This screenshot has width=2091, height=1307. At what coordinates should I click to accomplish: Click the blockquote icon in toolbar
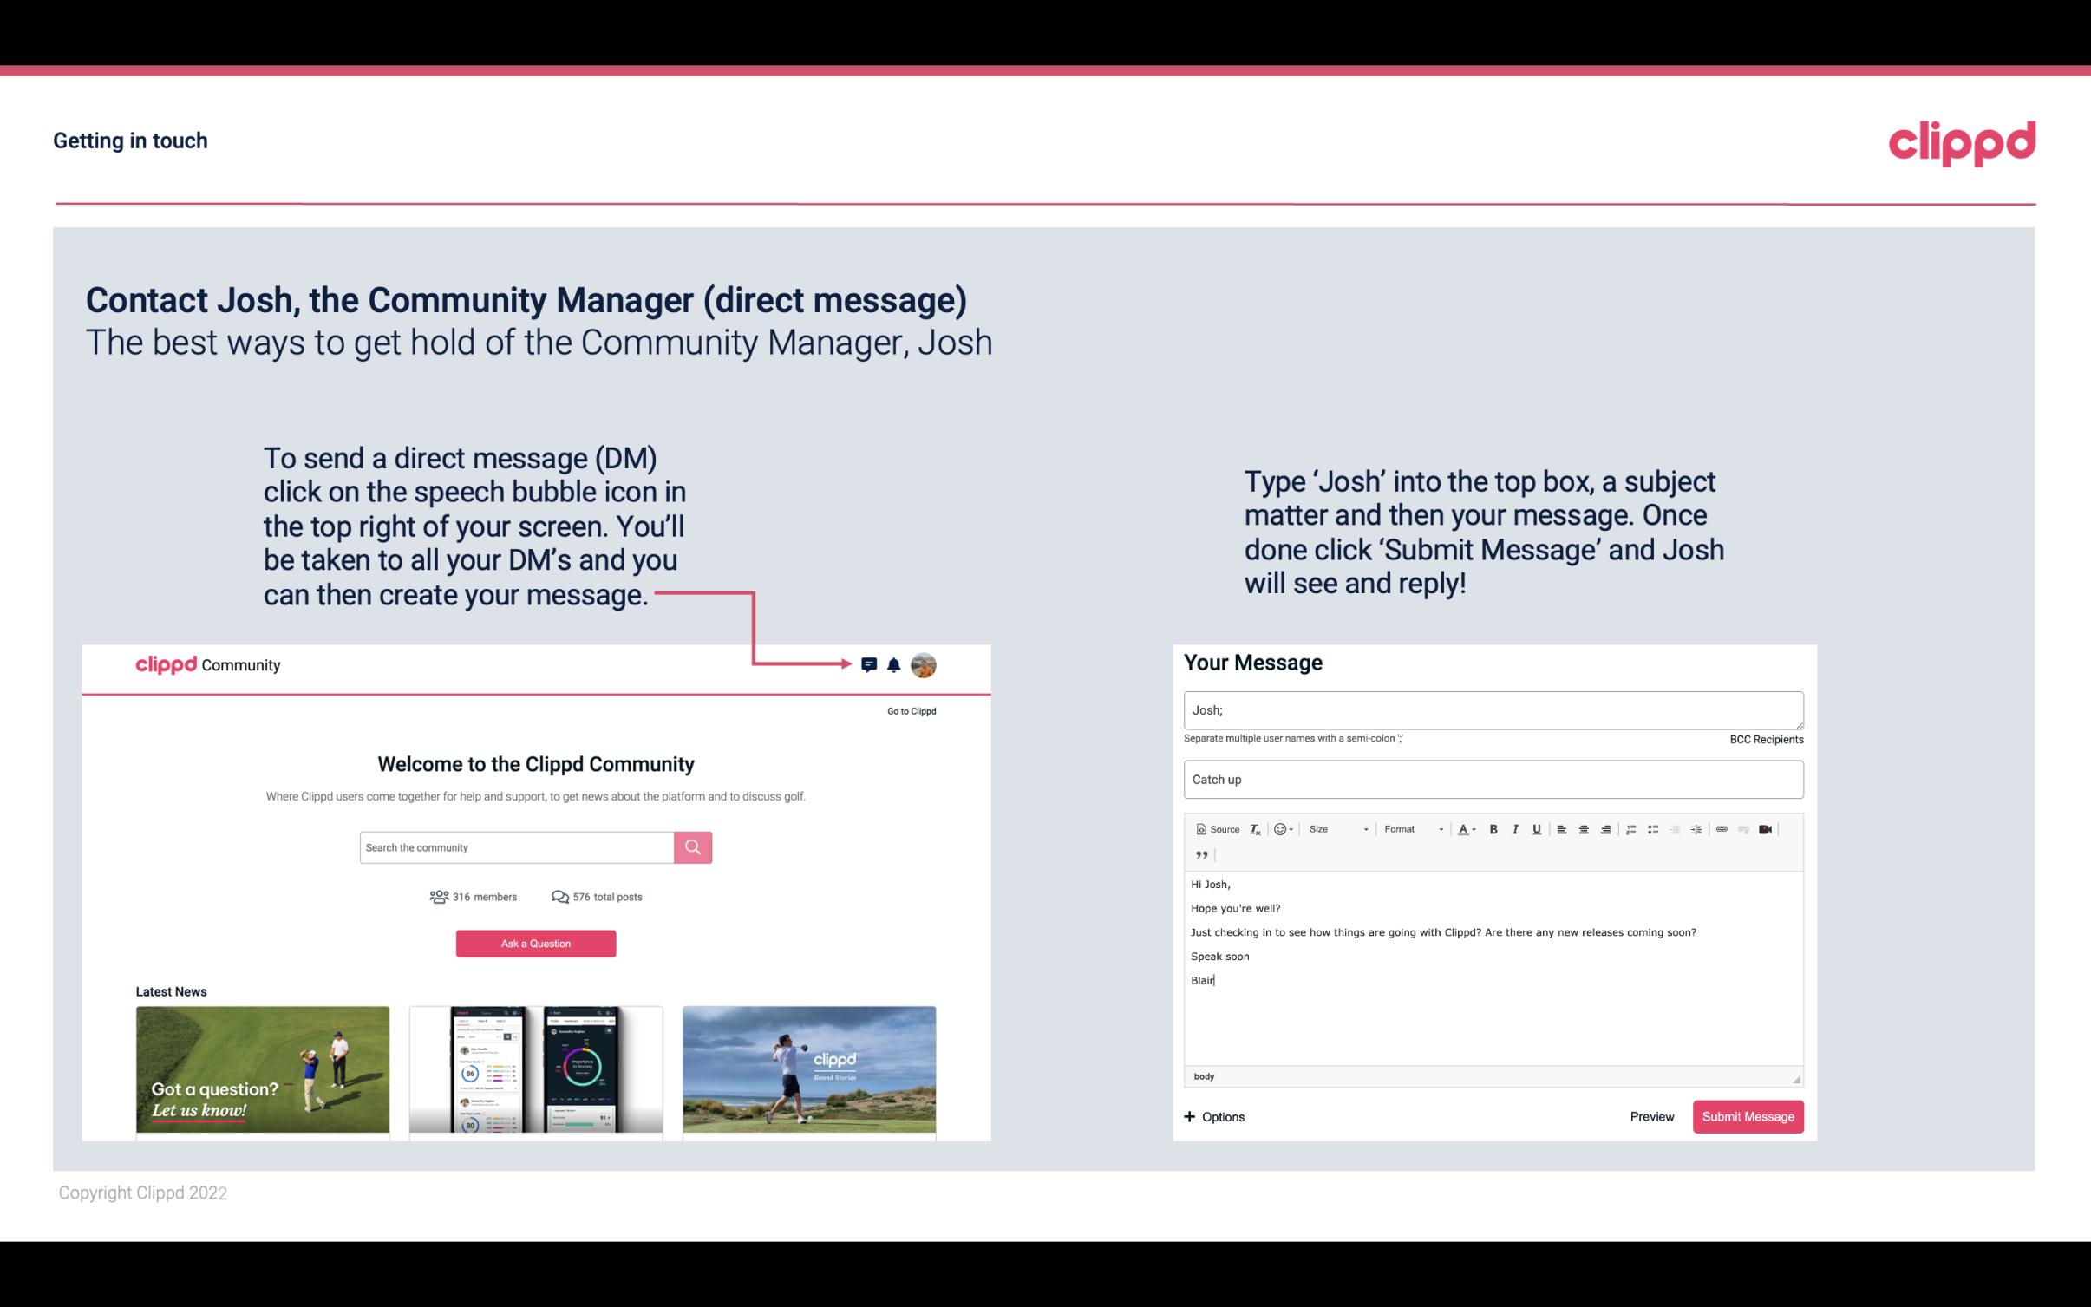pos(1199,855)
